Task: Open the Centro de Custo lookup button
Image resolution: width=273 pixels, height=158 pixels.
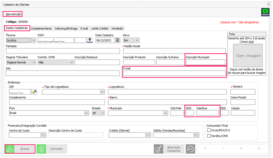Action: (43, 135)
